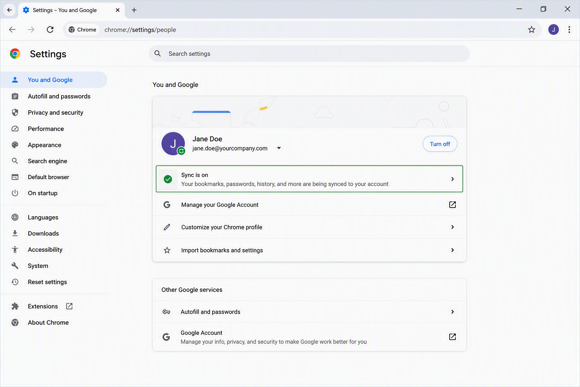Image resolution: width=580 pixels, height=387 pixels.
Task: Click the Extensions external link icon
Action: pos(69,306)
